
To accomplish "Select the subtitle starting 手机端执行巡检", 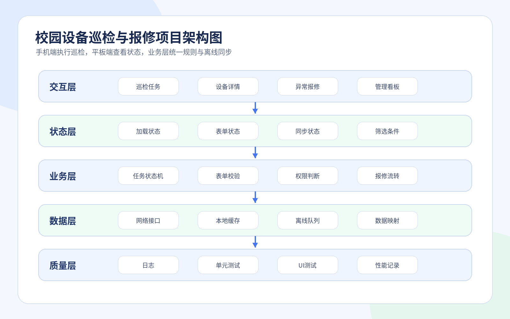I will 134,52.
